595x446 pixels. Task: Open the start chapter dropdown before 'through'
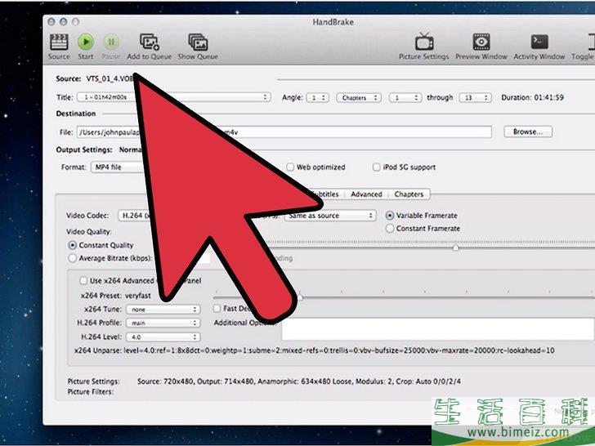[405, 97]
